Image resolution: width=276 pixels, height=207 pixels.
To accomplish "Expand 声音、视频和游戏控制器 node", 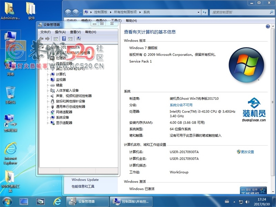I will click(x=48, y=96).
